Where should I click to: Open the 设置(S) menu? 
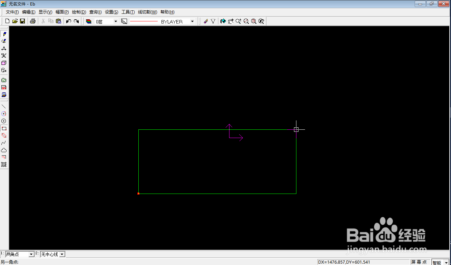111,12
